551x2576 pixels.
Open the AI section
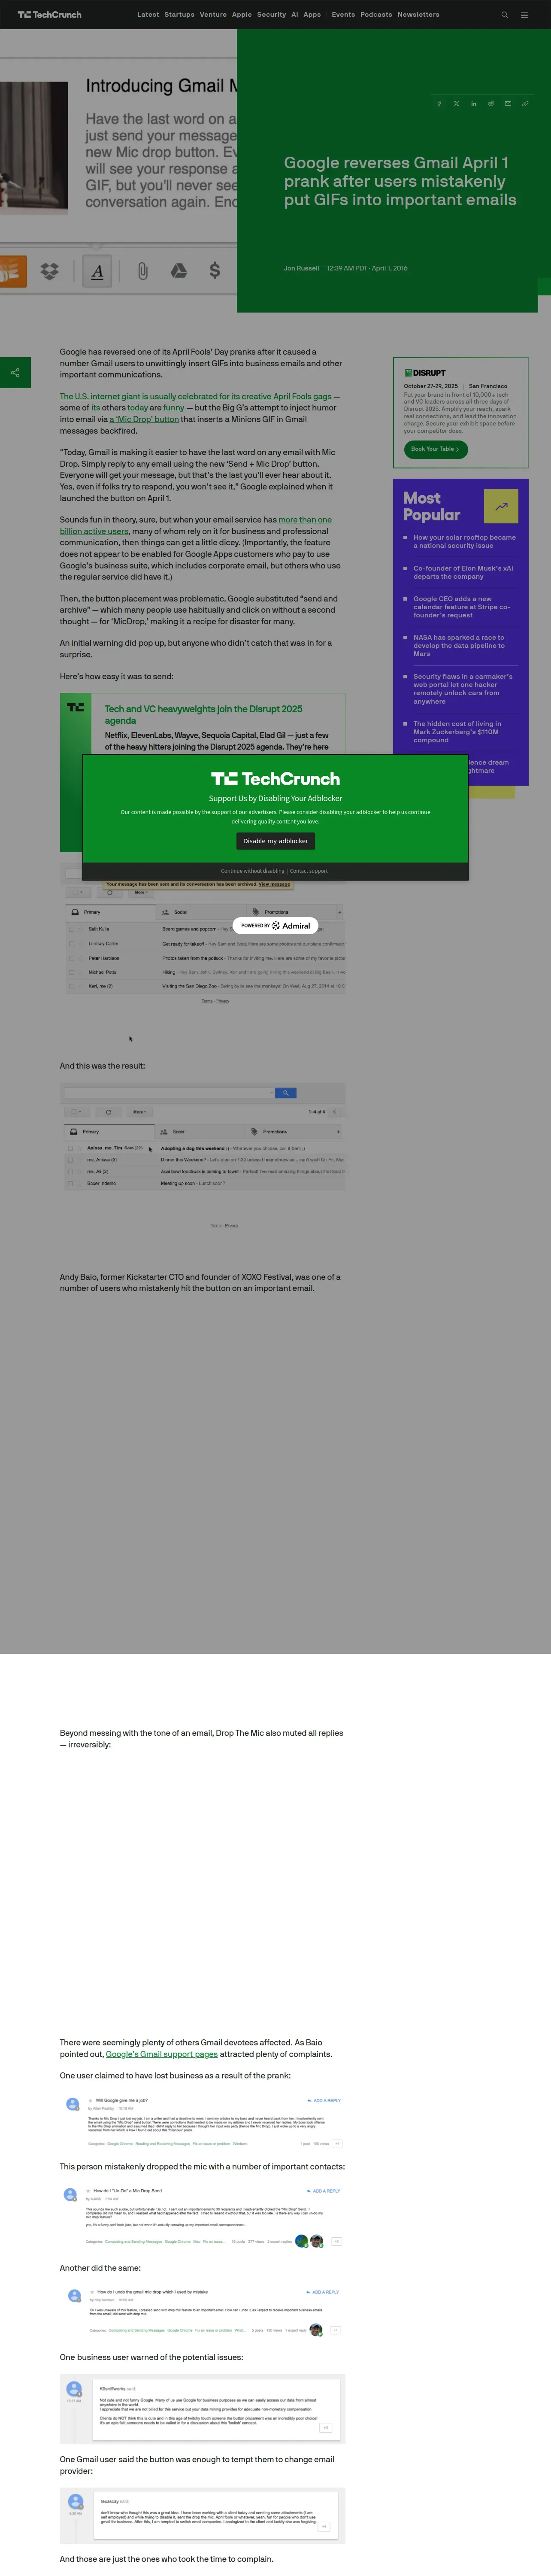294,15
